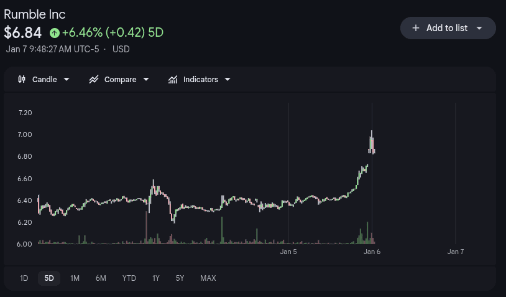
Task: Click the 6.00 price axis label
Action: pyautogui.click(x=24, y=244)
